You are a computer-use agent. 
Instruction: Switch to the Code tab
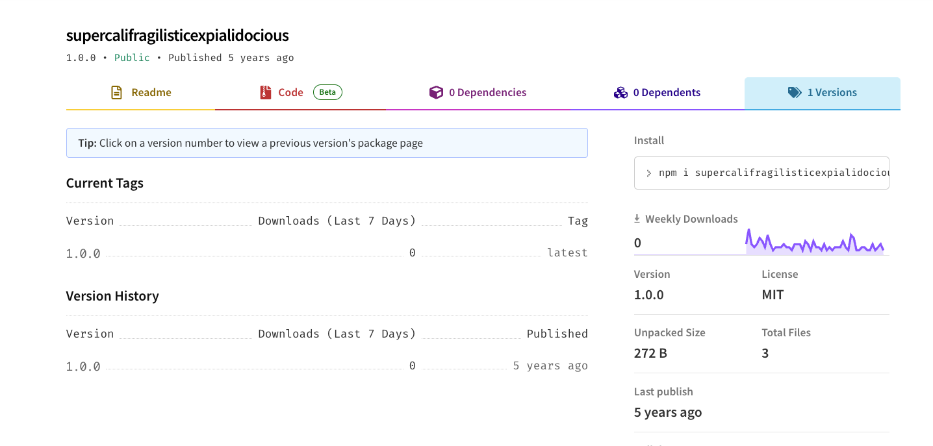tap(290, 93)
